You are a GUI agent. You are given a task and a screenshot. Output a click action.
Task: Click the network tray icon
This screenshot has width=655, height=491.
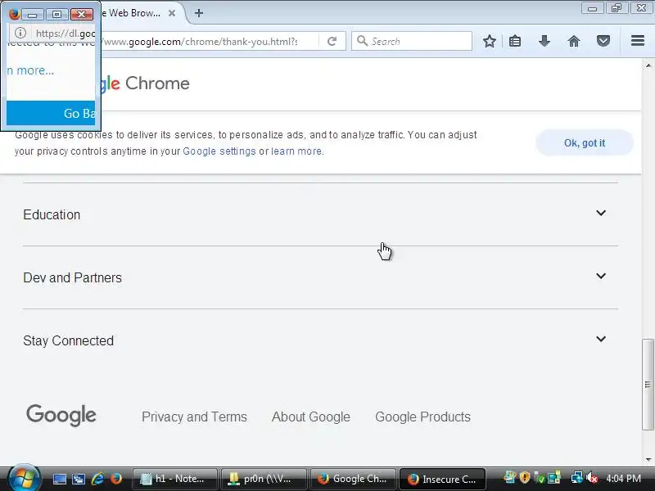(577, 478)
